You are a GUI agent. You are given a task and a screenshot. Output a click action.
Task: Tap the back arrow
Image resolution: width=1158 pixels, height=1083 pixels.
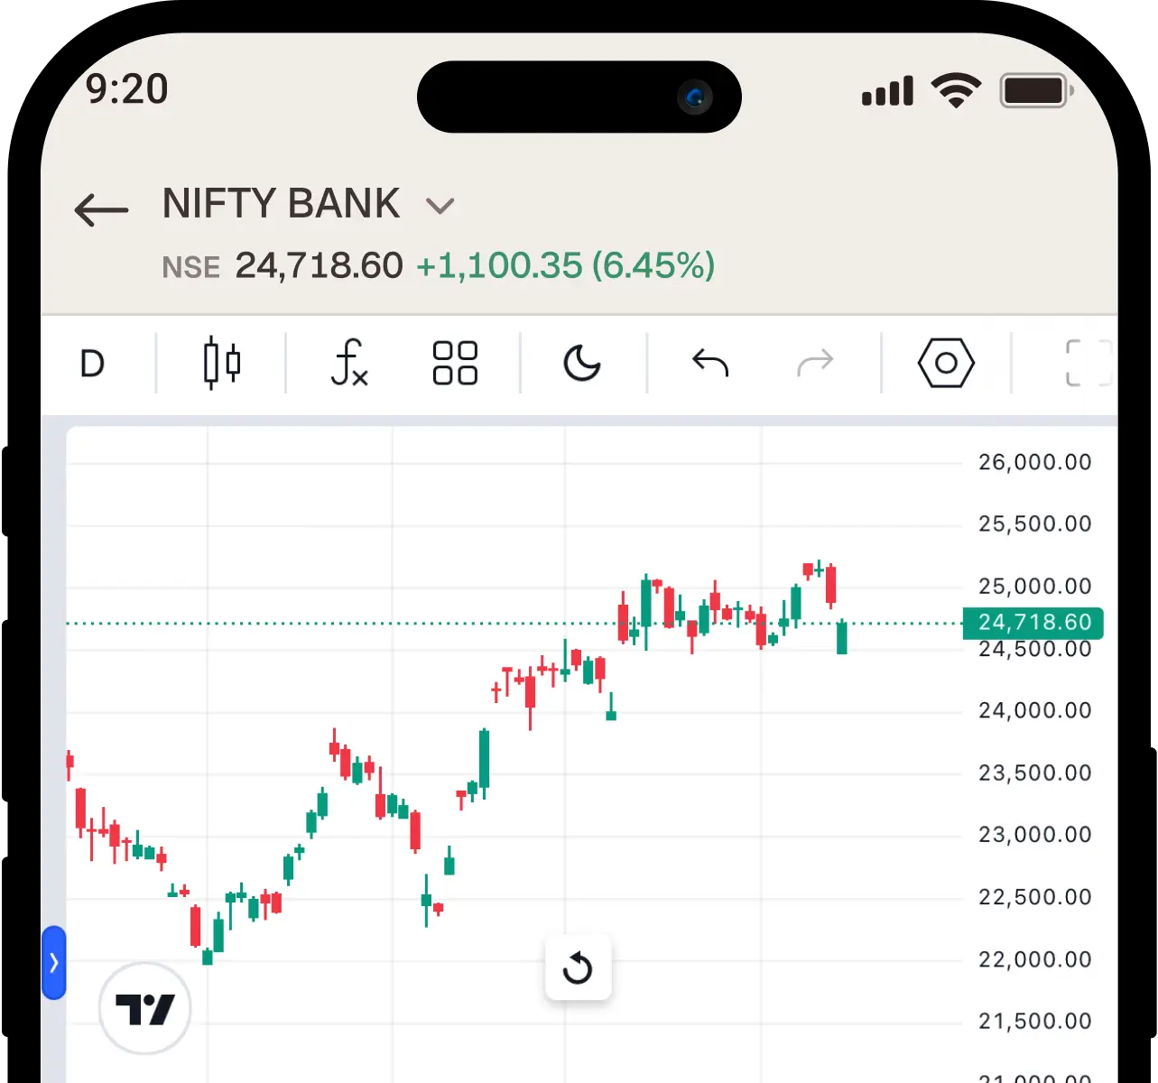[101, 209]
